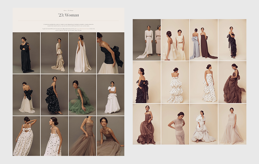The width and height of the screenshot is (259, 164).
Task: View the green tulle dress seated photo
Action: [x=82, y=95]
